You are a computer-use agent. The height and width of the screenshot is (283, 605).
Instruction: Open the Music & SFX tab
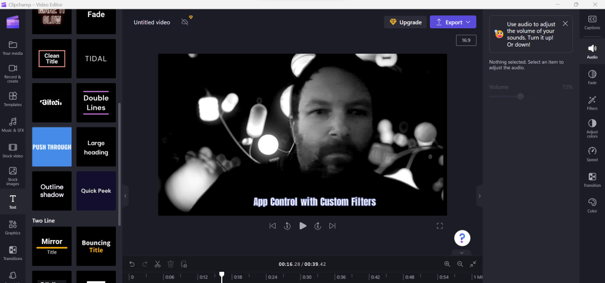13,124
